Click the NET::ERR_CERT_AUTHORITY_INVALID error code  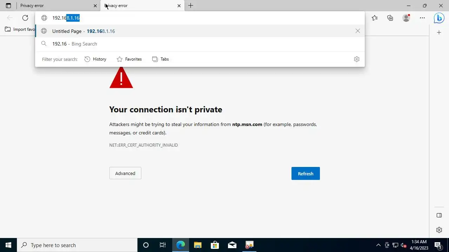[x=143, y=145]
